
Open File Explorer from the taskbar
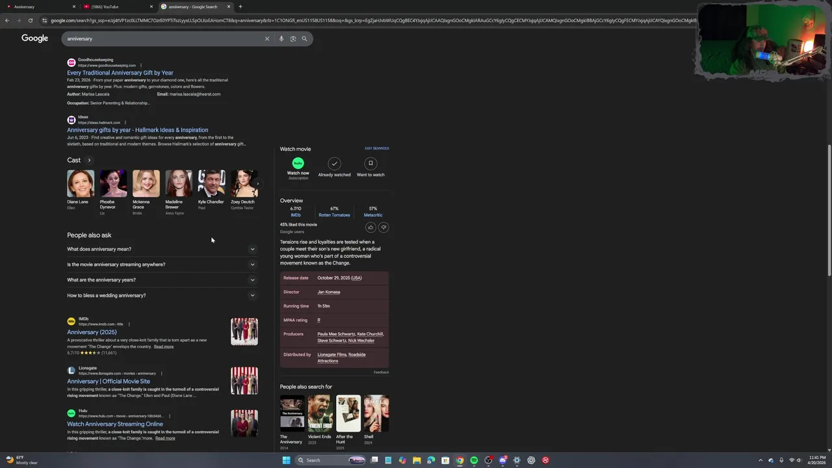[x=417, y=460]
